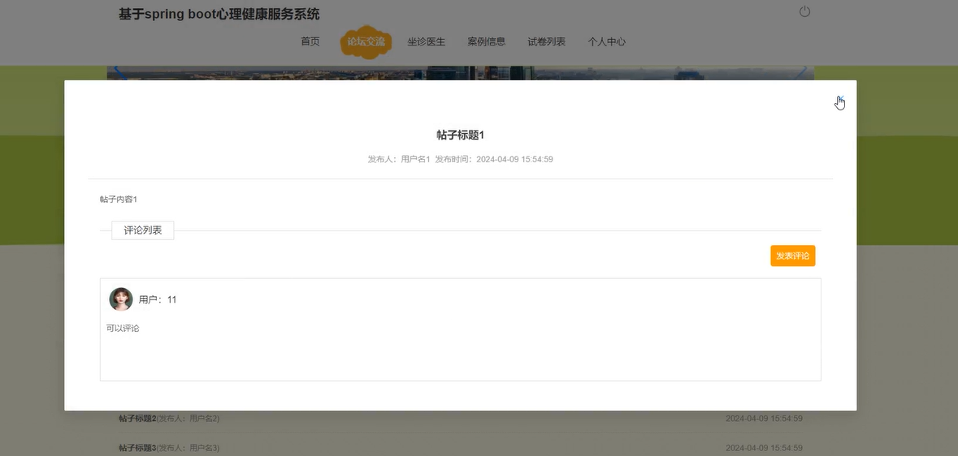Click the site title 基于spring boot心理健康服务系统
The height and width of the screenshot is (456, 958).
tap(219, 14)
